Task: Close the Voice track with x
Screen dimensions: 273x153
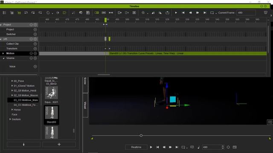Action: [35, 67]
